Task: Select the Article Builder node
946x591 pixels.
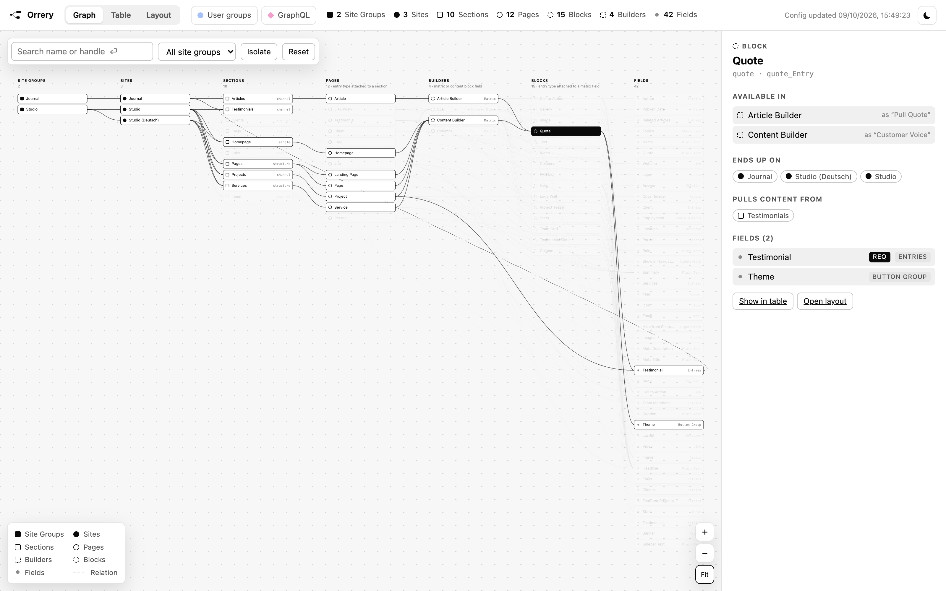Action: 463,98
